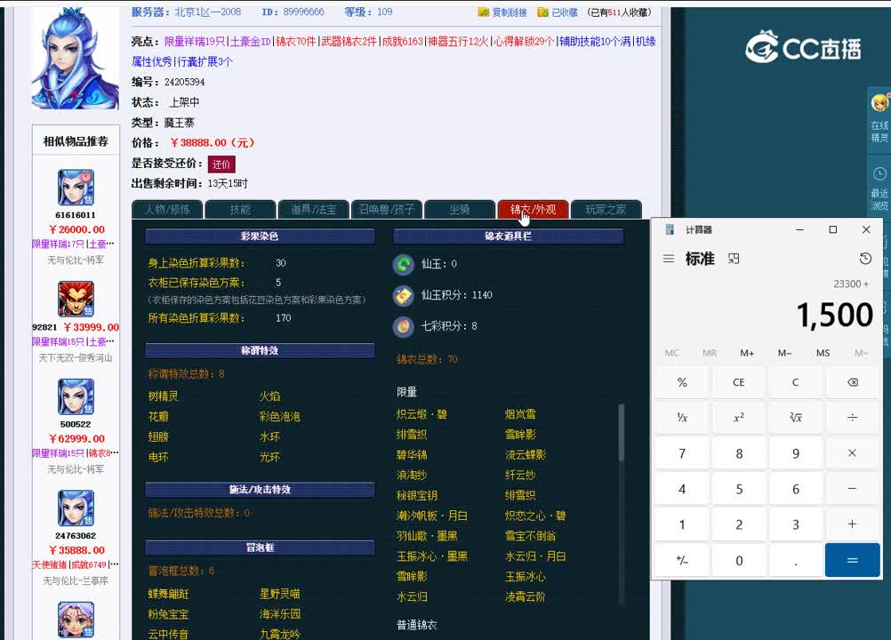Click the ￥35888.00 similar item price
This screenshot has height=640, width=891.
76,549
